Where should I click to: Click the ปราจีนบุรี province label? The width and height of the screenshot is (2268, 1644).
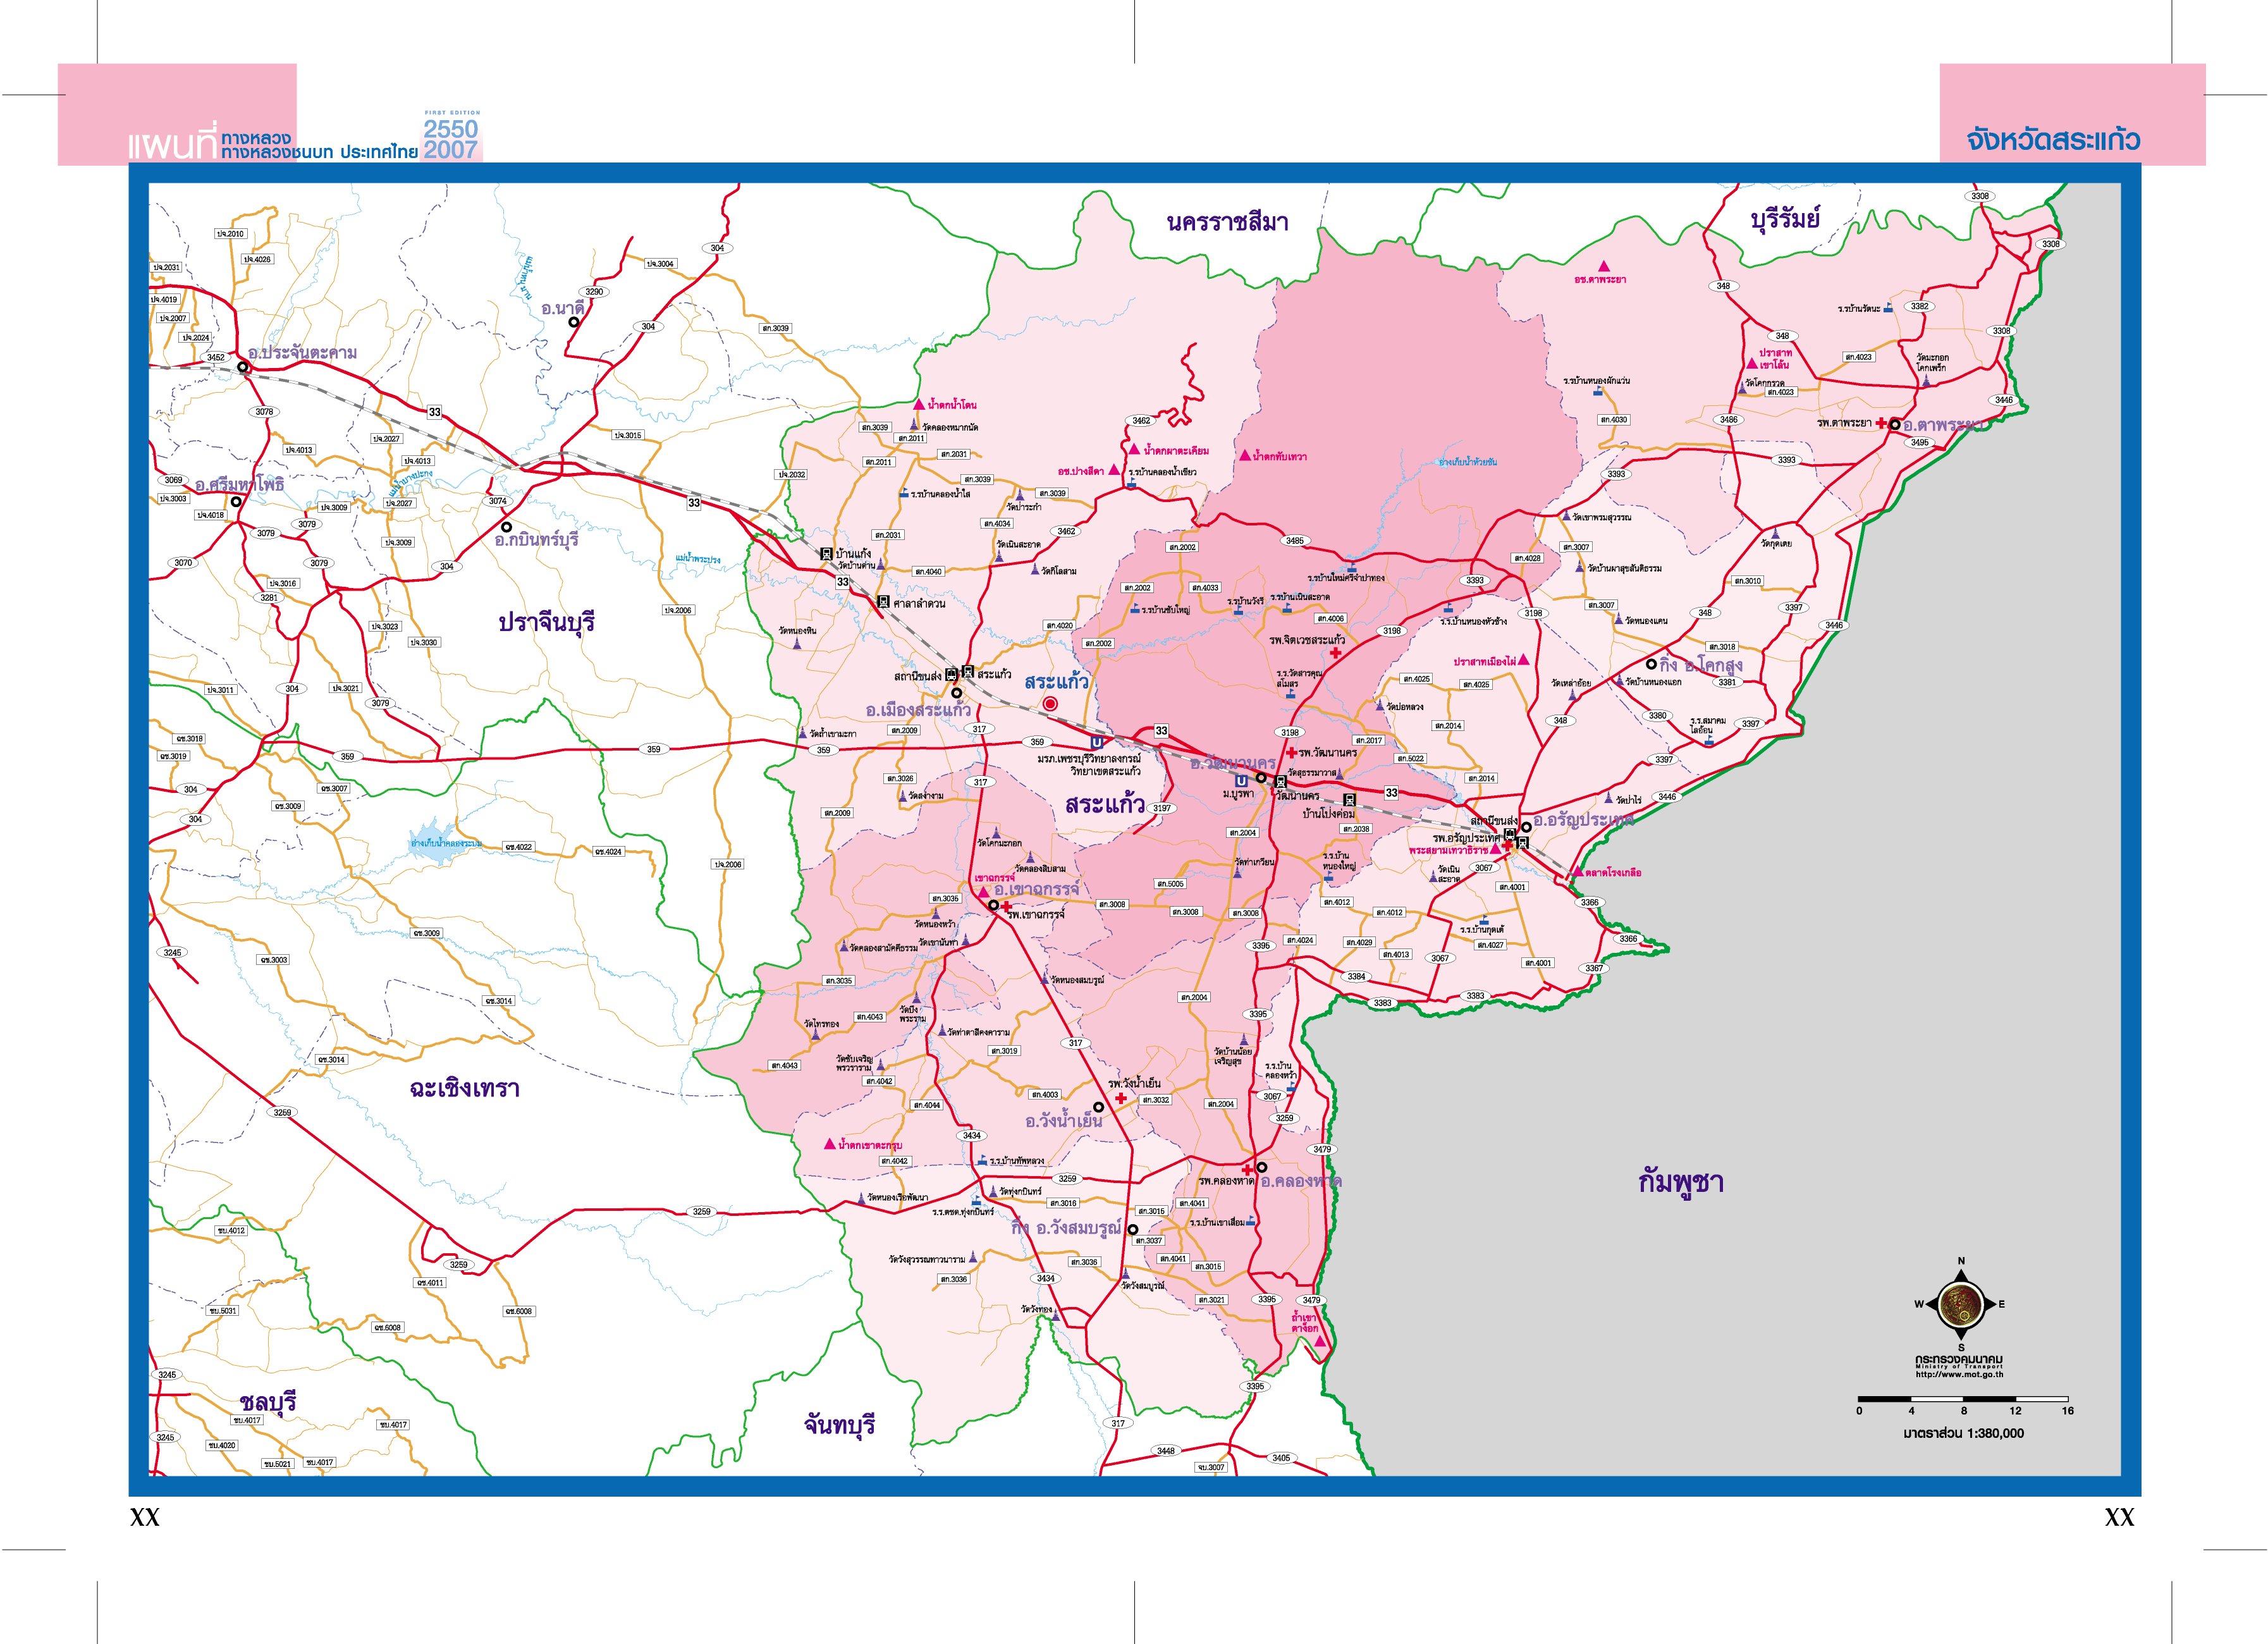click(546, 622)
